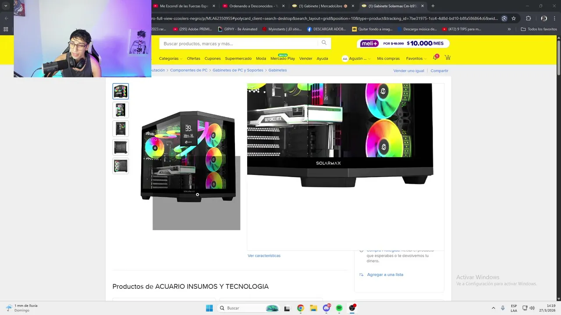This screenshot has width=561, height=315.
Task: Open Discord from the taskbar
Action: 327,308
